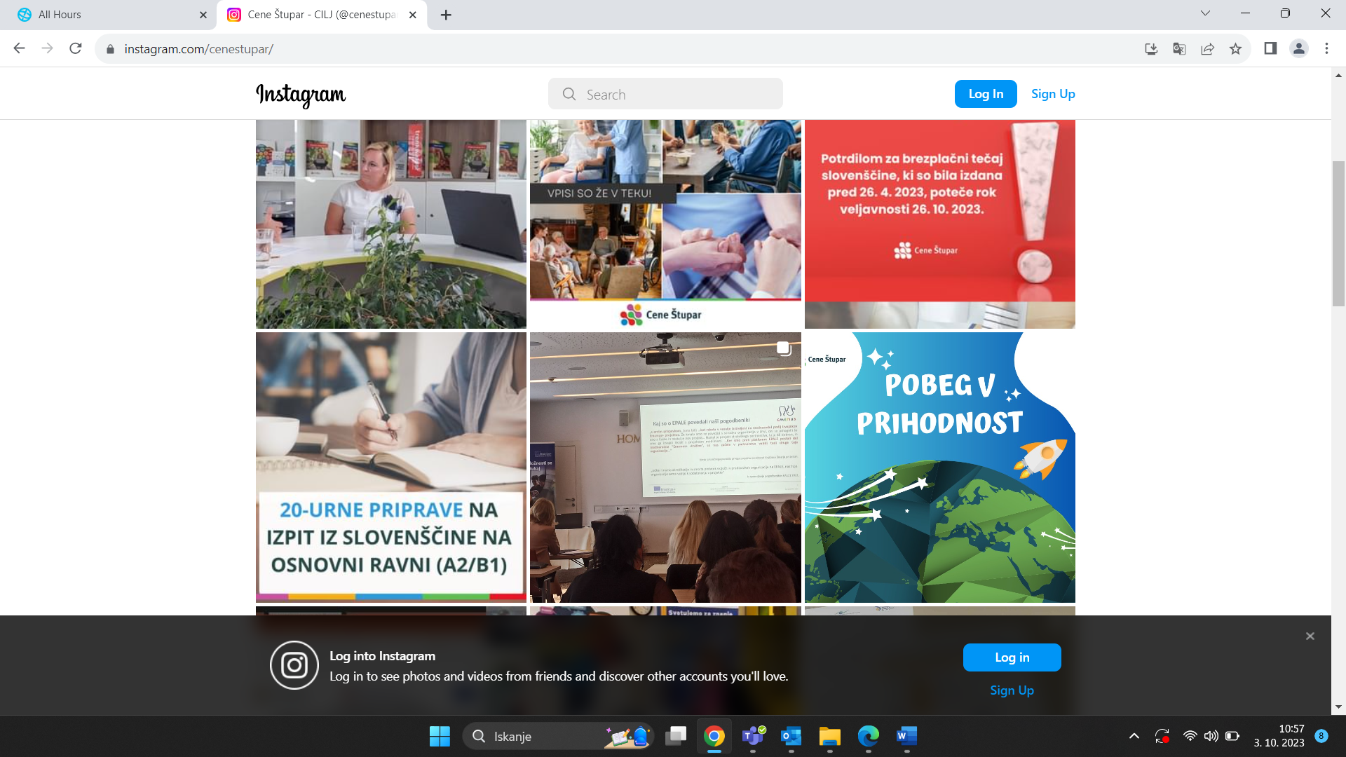Open a new browser tab
Viewport: 1346px width, 757px height.
[446, 15]
